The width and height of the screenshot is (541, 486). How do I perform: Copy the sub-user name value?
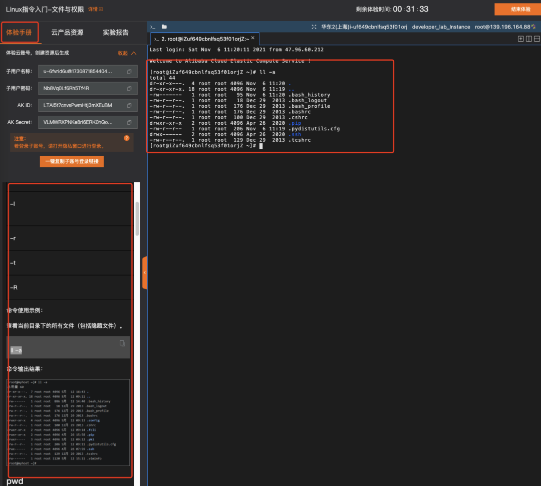tap(129, 72)
